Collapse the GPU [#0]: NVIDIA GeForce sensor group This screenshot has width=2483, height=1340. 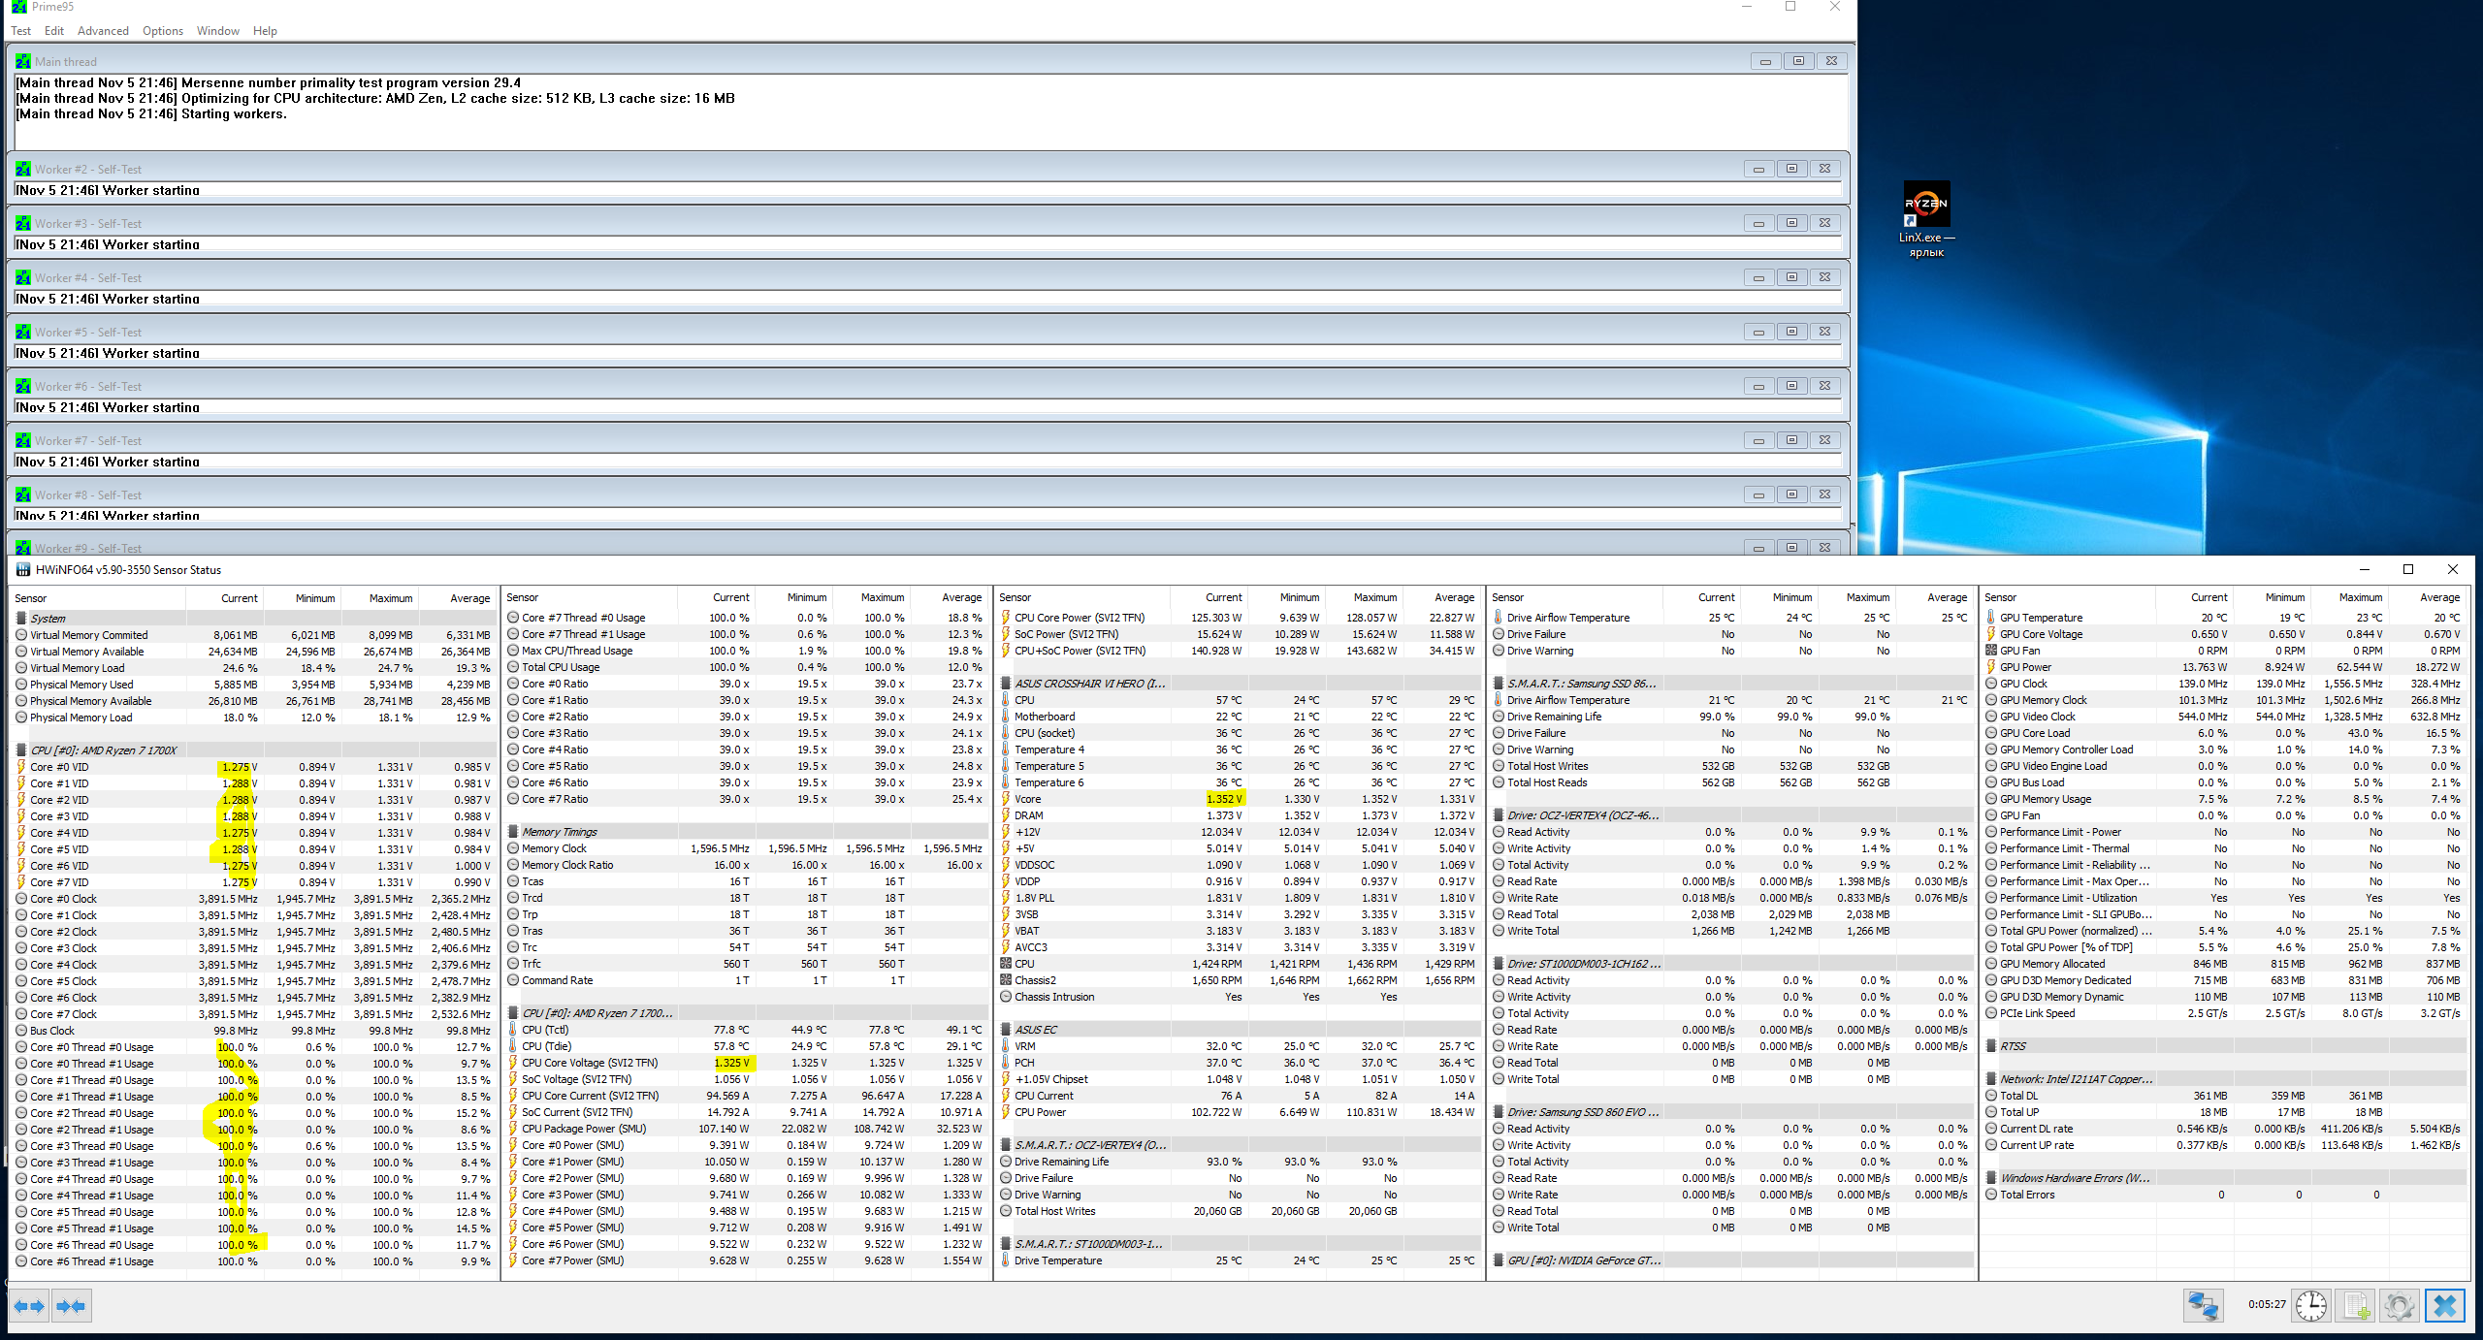1583,1260
